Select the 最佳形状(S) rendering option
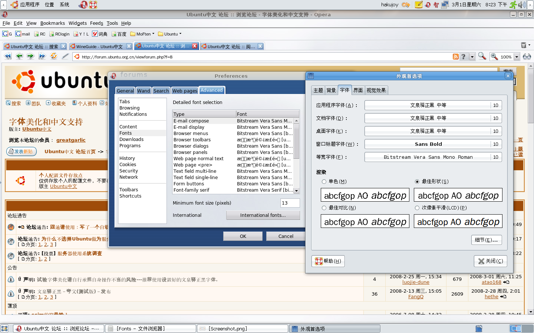Viewport: 534px width, 333px height. (417, 181)
